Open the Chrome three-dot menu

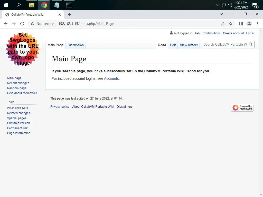coord(257,24)
